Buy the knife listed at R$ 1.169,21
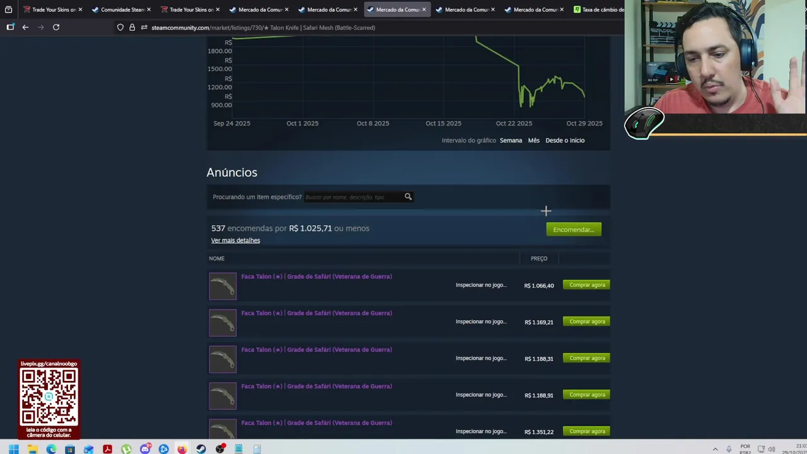 click(x=587, y=322)
